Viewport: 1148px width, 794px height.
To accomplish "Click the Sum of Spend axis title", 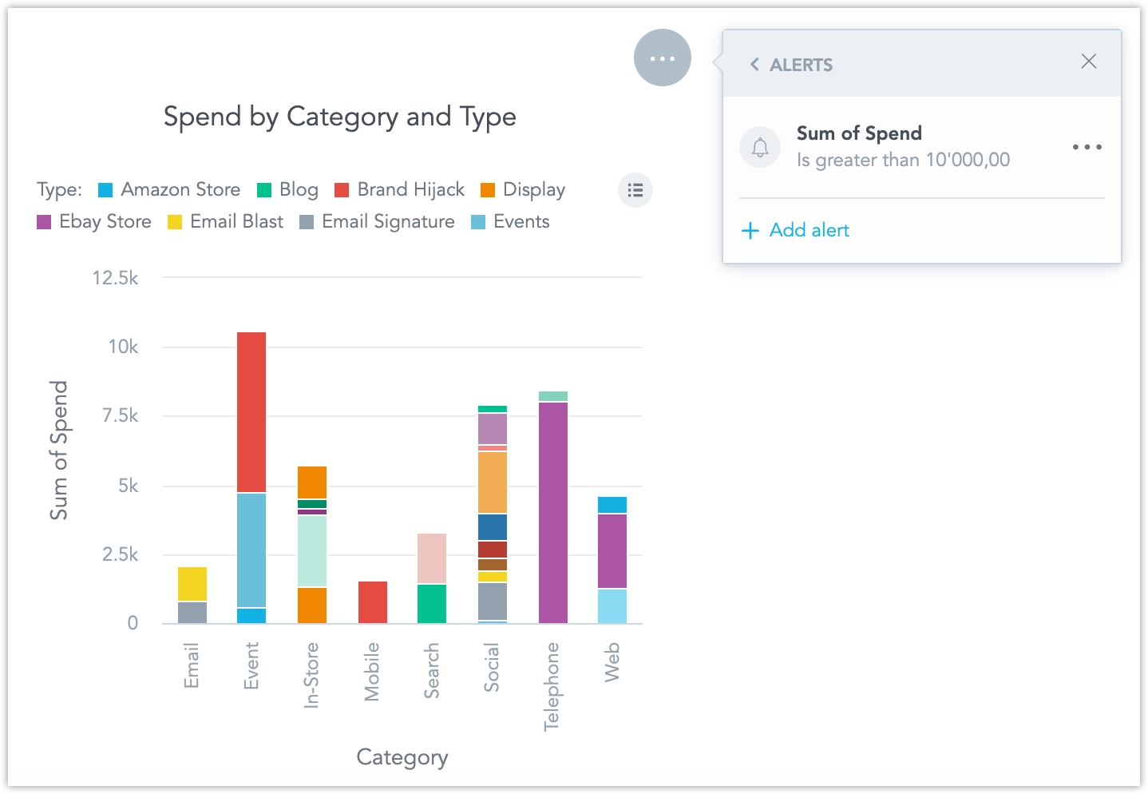I will [x=59, y=450].
